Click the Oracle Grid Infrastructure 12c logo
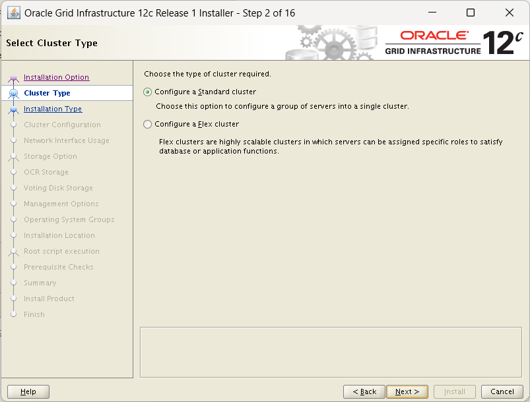Screen dimensions: 530x402 454,43
